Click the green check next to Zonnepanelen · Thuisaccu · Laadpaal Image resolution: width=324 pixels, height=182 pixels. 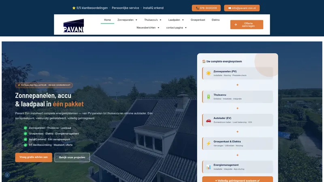coord(26,128)
